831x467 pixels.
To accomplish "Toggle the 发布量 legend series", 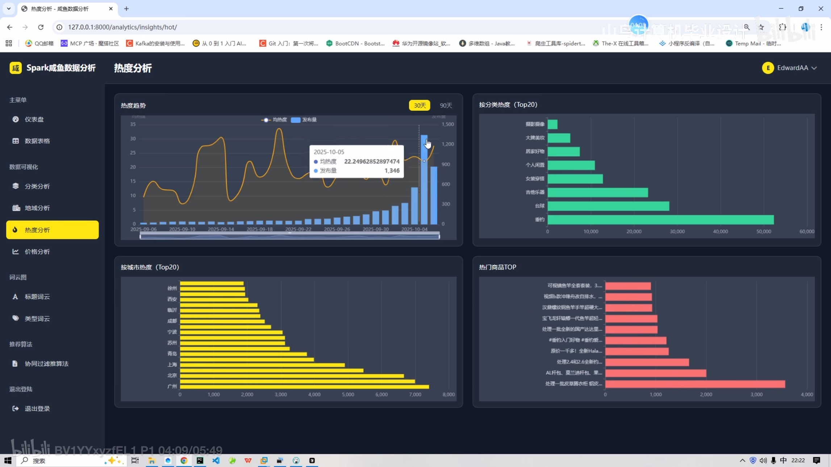I will 304,120.
